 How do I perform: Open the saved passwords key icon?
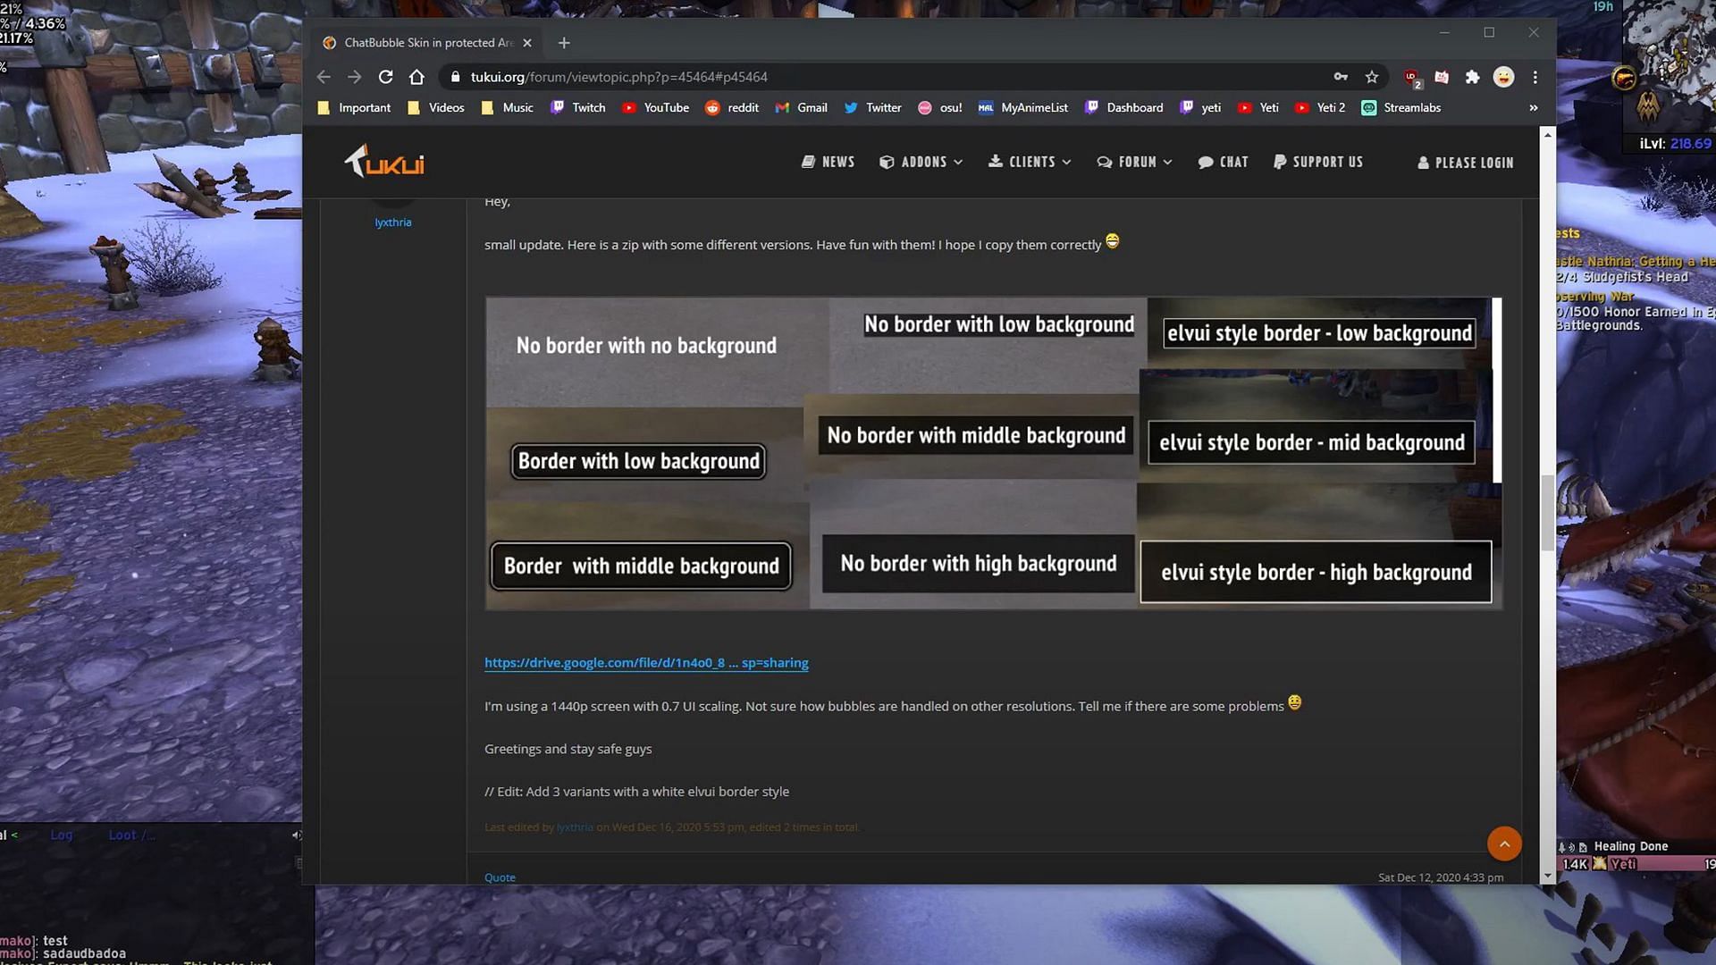pos(1341,77)
